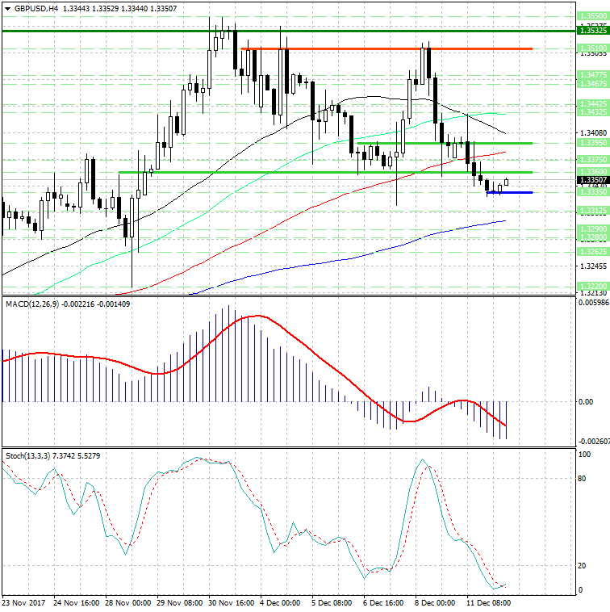Click the Stochastic 20 level label
610x612 pixels.
point(582,565)
